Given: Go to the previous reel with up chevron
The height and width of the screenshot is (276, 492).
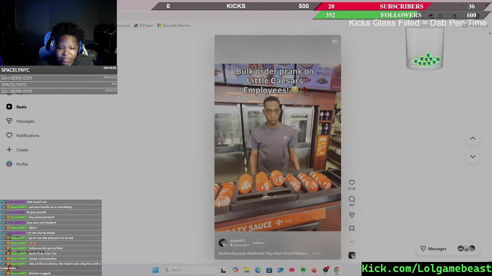Looking at the screenshot, I should [473, 138].
